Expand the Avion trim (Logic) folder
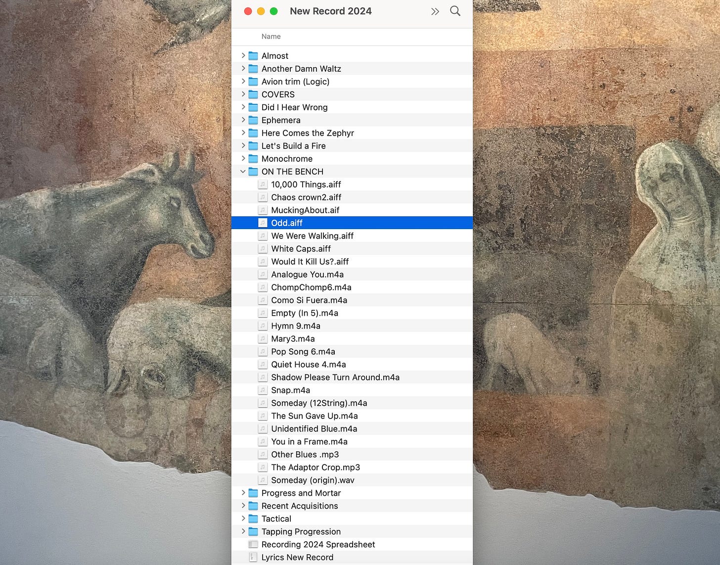 243,82
